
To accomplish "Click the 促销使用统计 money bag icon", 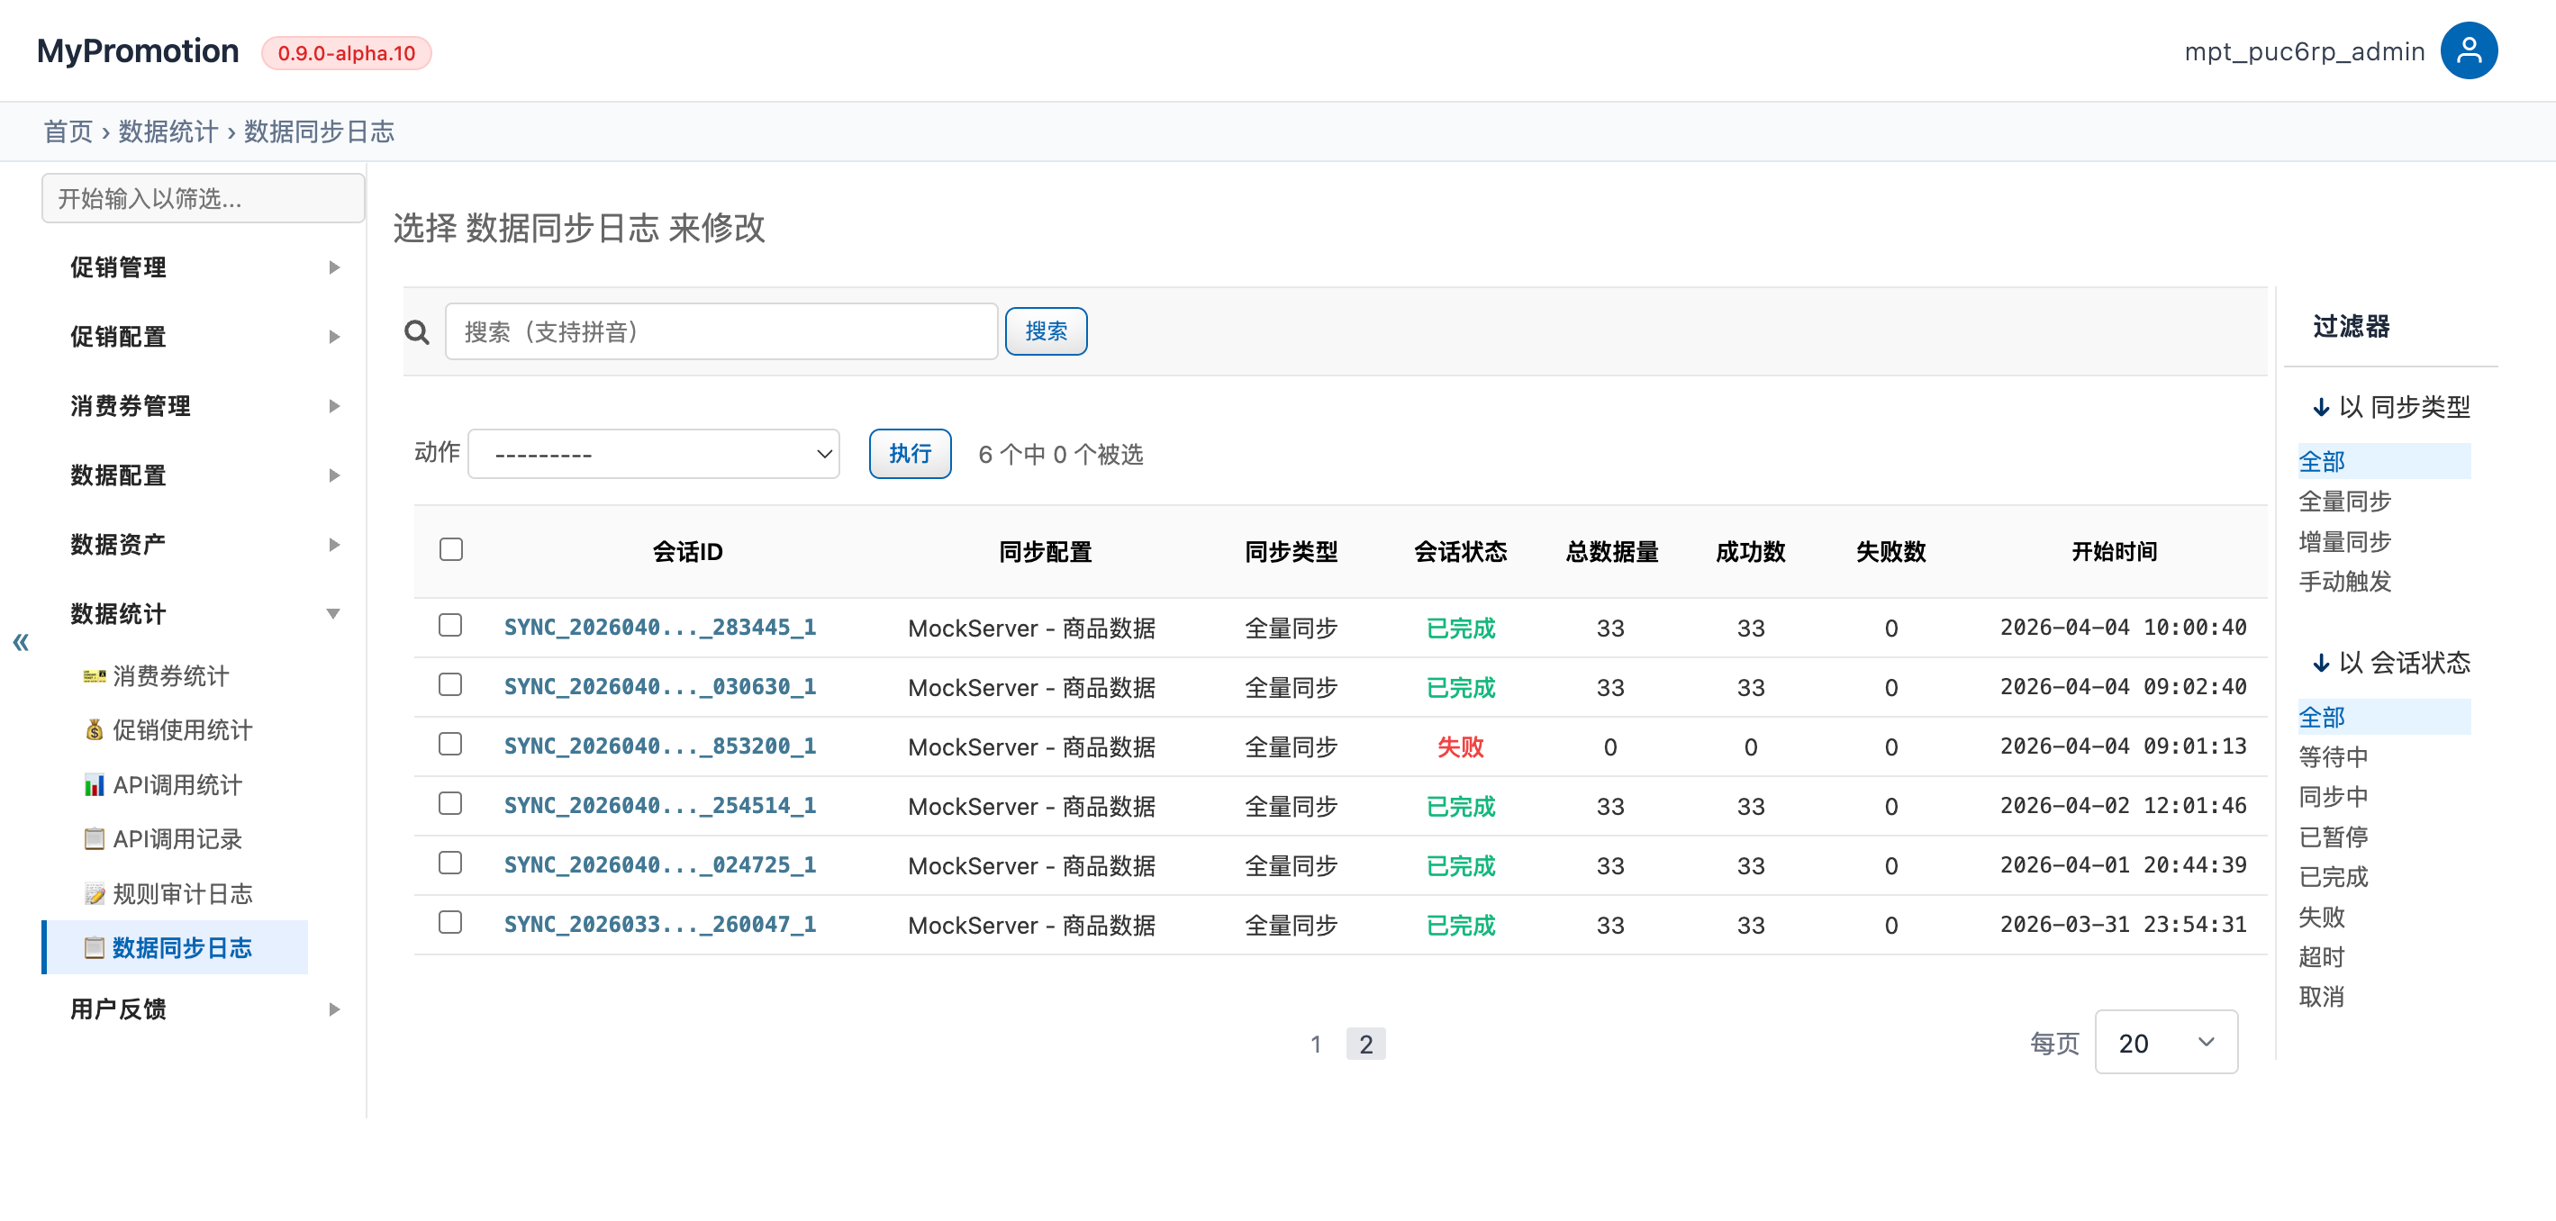I will [x=95, y=731].
